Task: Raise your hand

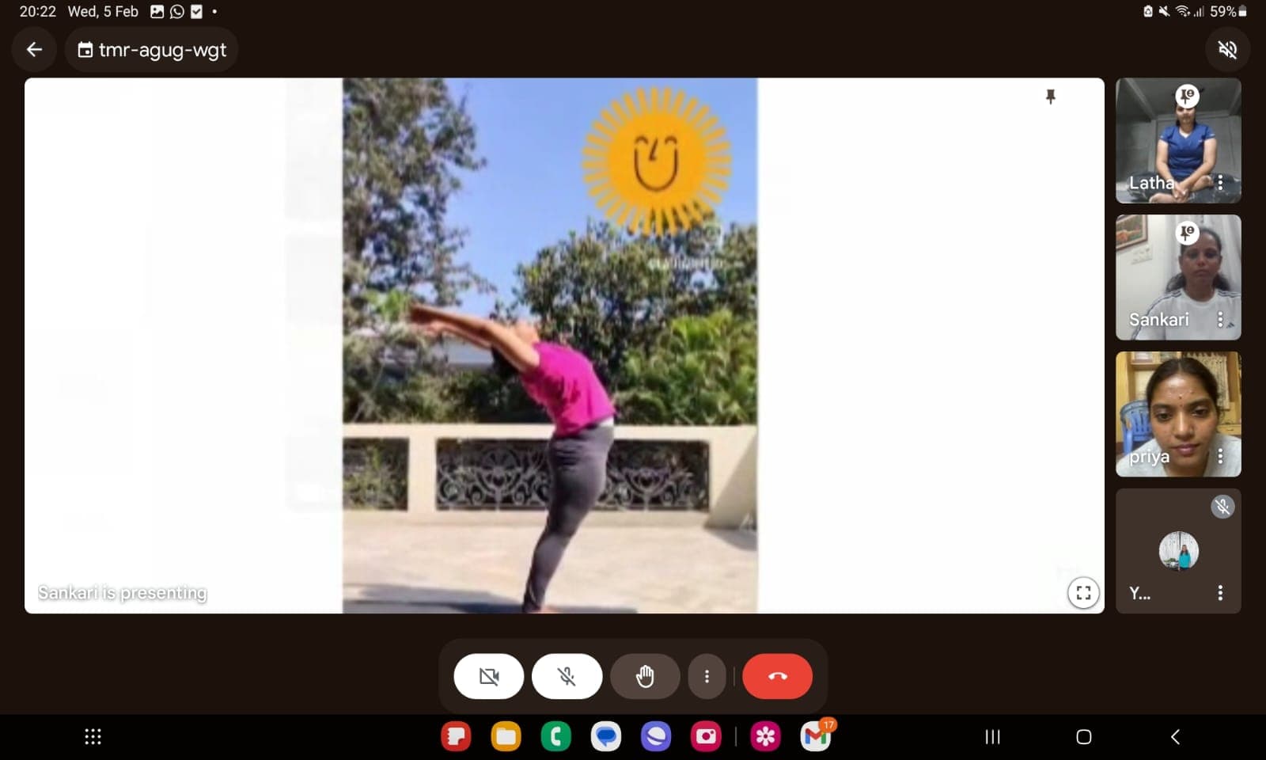Action: pyautogui.click(x=645, y=676)
